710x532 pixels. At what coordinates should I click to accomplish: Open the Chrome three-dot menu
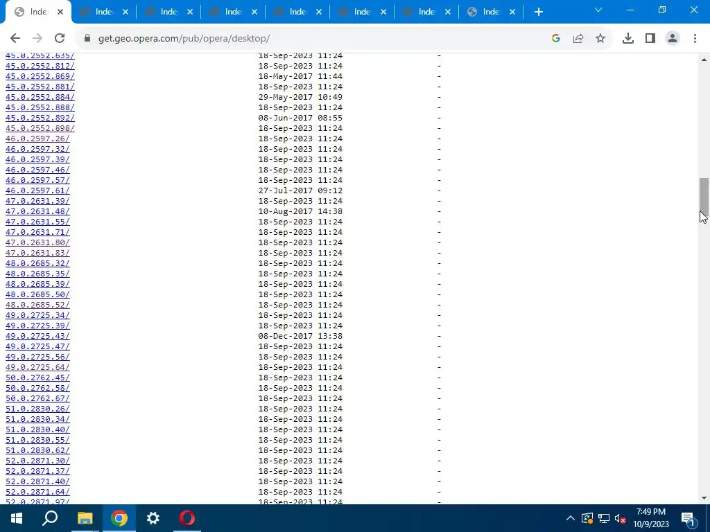pyautogui.click(x=695, y=39)
